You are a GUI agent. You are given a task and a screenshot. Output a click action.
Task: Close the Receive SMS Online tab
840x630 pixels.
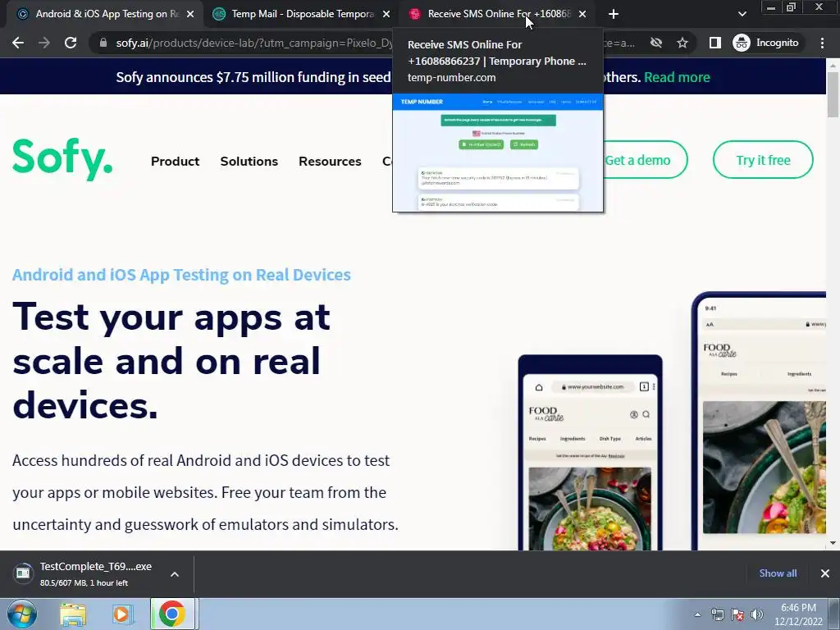(582, 14)
